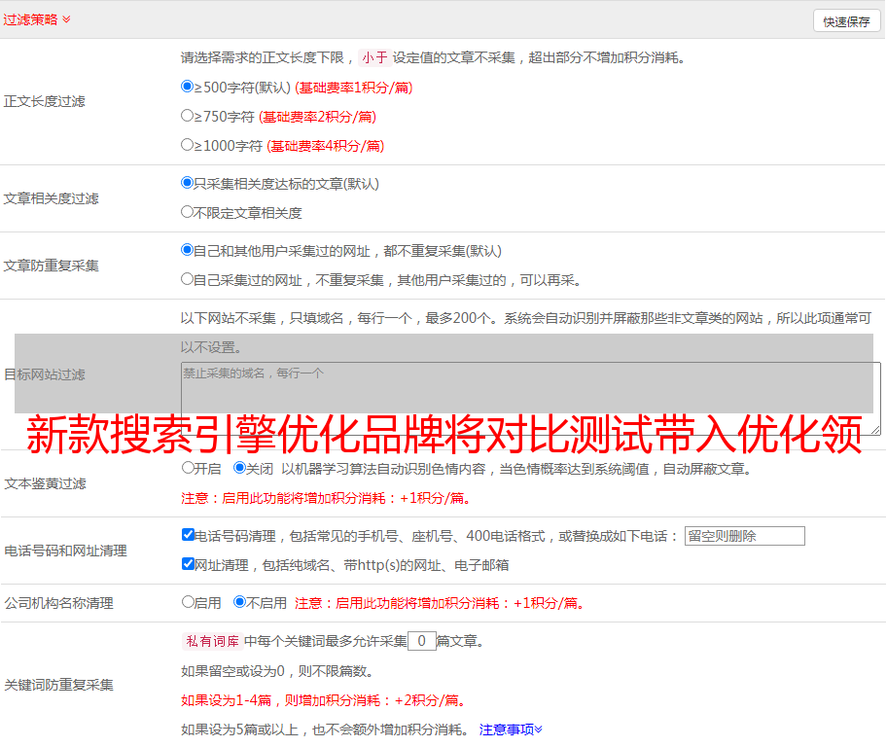Select the ≥750字符 length option
Viewport: 887px width, 747px height.
(x=188, y=116)
